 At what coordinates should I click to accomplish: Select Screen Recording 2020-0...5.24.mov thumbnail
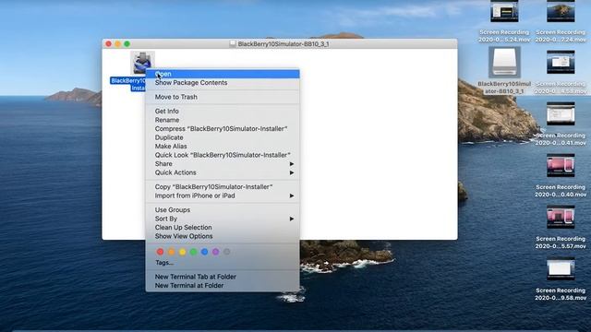coord(504,11)
